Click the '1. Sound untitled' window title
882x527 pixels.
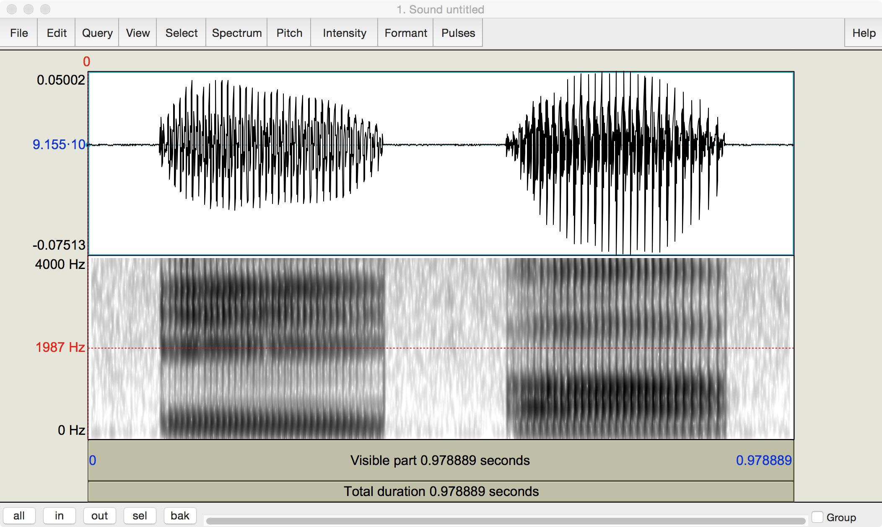(x=441, y=9)
